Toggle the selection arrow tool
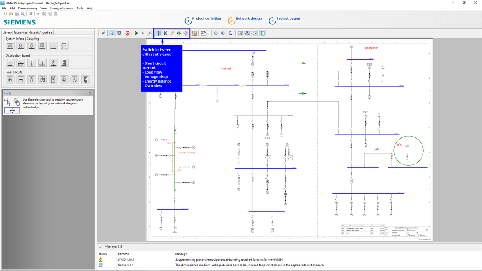This screenshot has width=482, height=271. tap(112, 33)
